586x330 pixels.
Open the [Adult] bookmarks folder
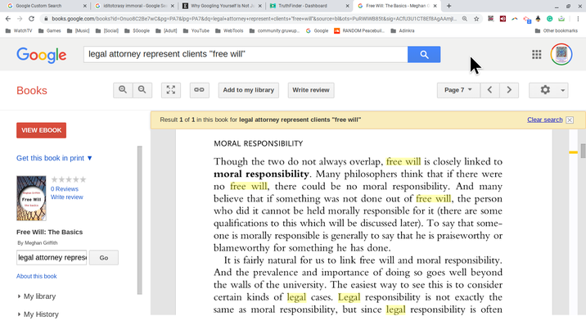[166, 30]
